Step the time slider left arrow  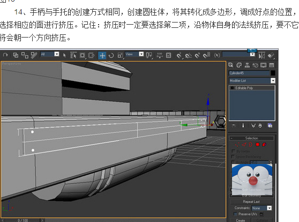(2, 220)
